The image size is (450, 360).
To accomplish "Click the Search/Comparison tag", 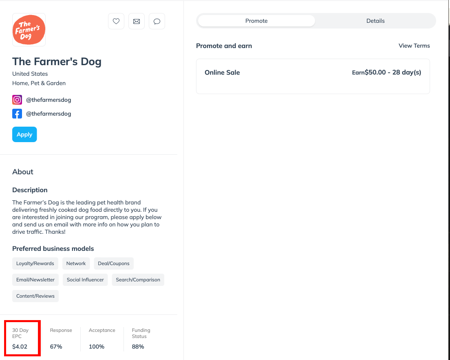I will (x=138, y=280).
